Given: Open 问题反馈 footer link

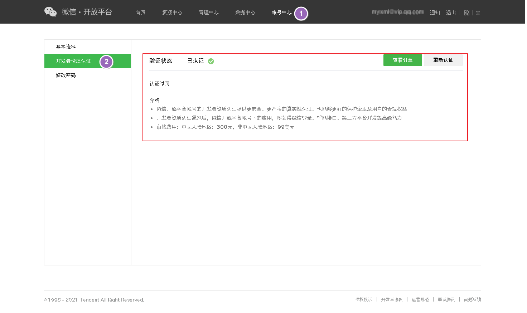Looking at the screenshot, I should (x=472, y=300).
